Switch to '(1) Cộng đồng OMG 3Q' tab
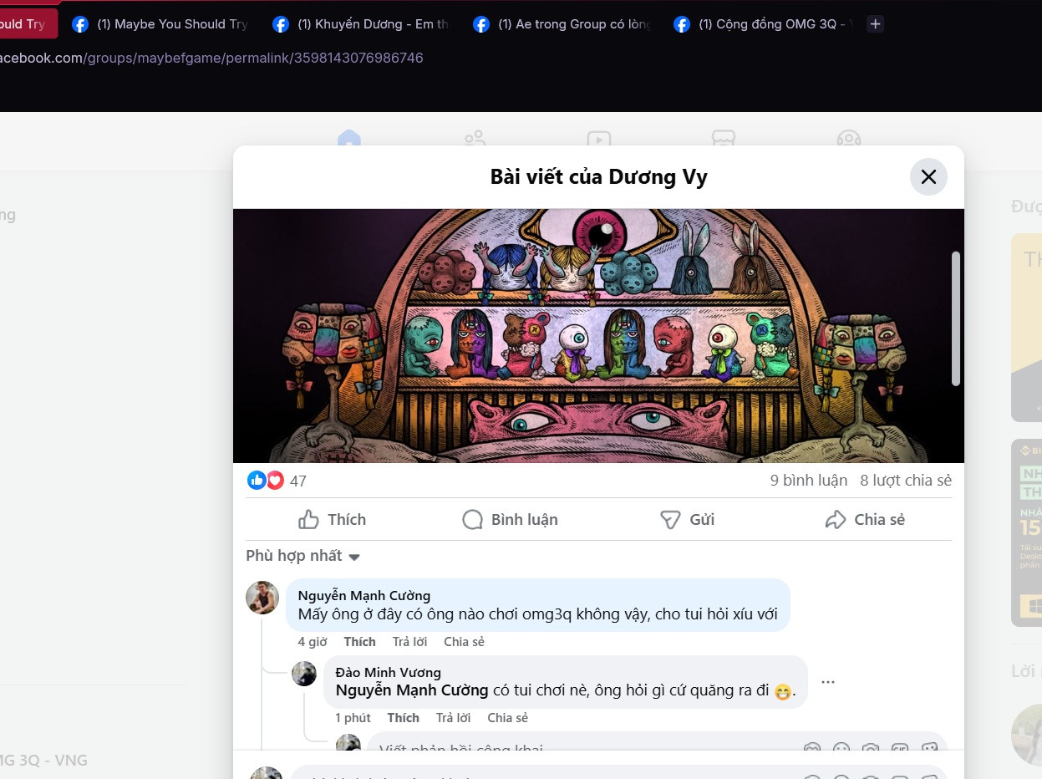This screenshot has width=1042, height=779. [762, 24]
